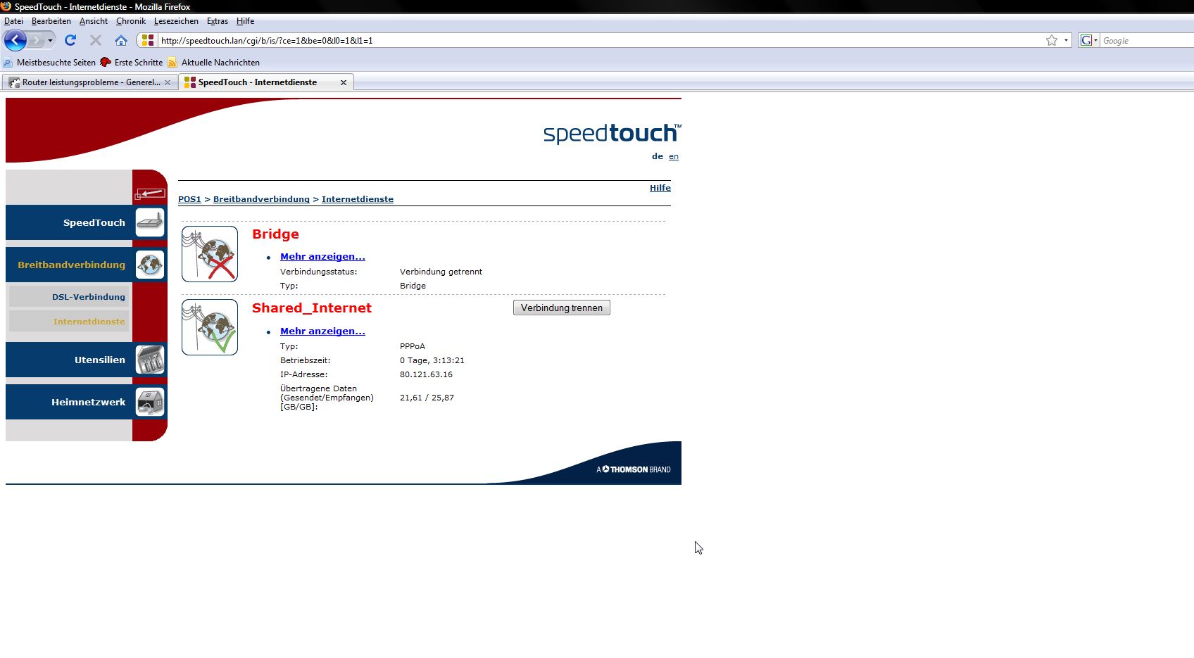Open the back/forward history dropdown arrow
1194x658 pixels.
pyautogui.click(x=50, y=40)
